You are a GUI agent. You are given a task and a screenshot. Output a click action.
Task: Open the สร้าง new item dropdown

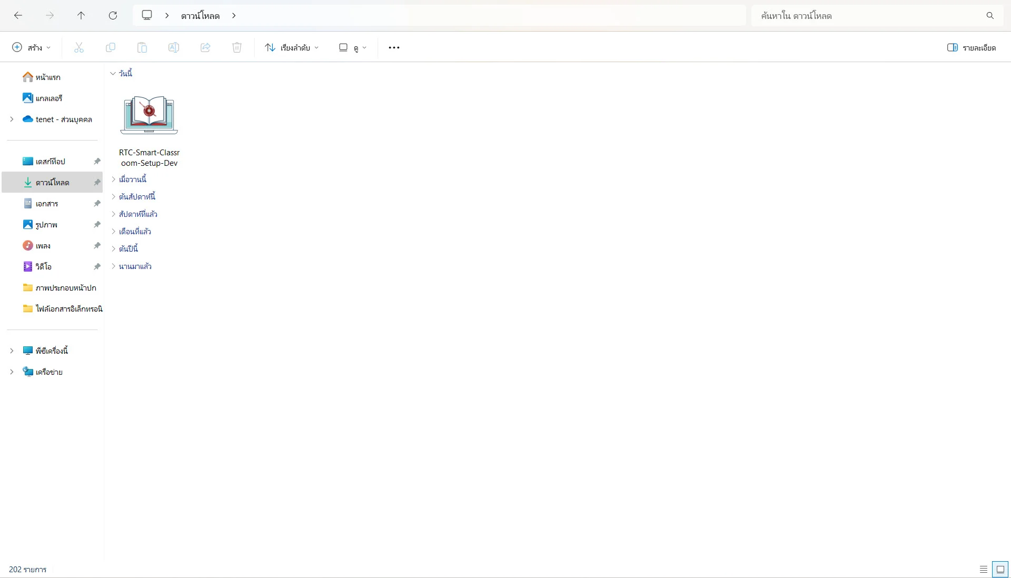point(31,47)
